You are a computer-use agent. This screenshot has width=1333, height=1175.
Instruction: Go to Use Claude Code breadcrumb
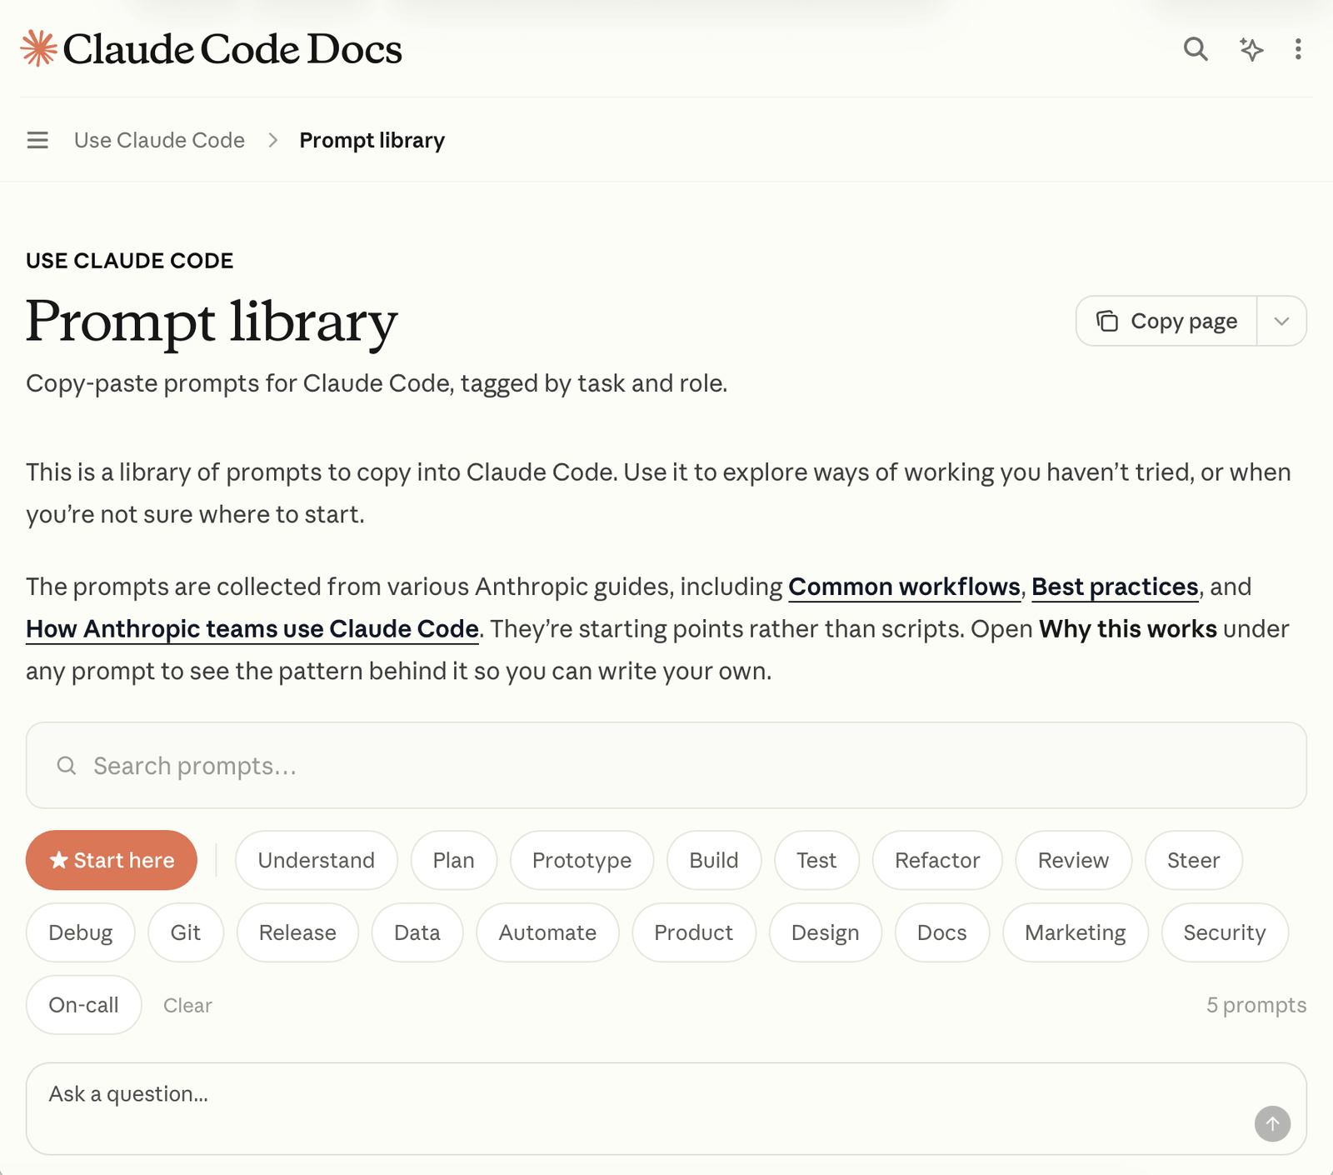click(x=159, y=140)
